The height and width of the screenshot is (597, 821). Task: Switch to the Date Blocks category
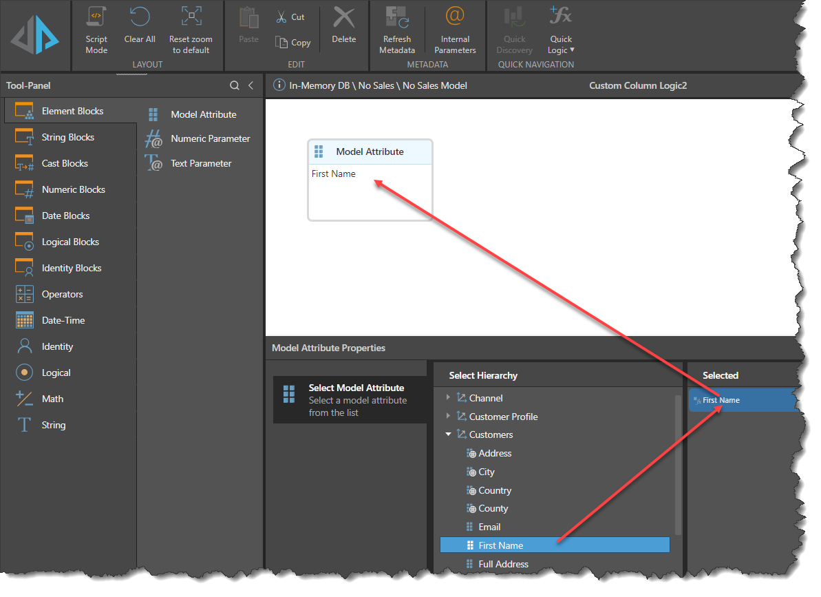(65, 216)
